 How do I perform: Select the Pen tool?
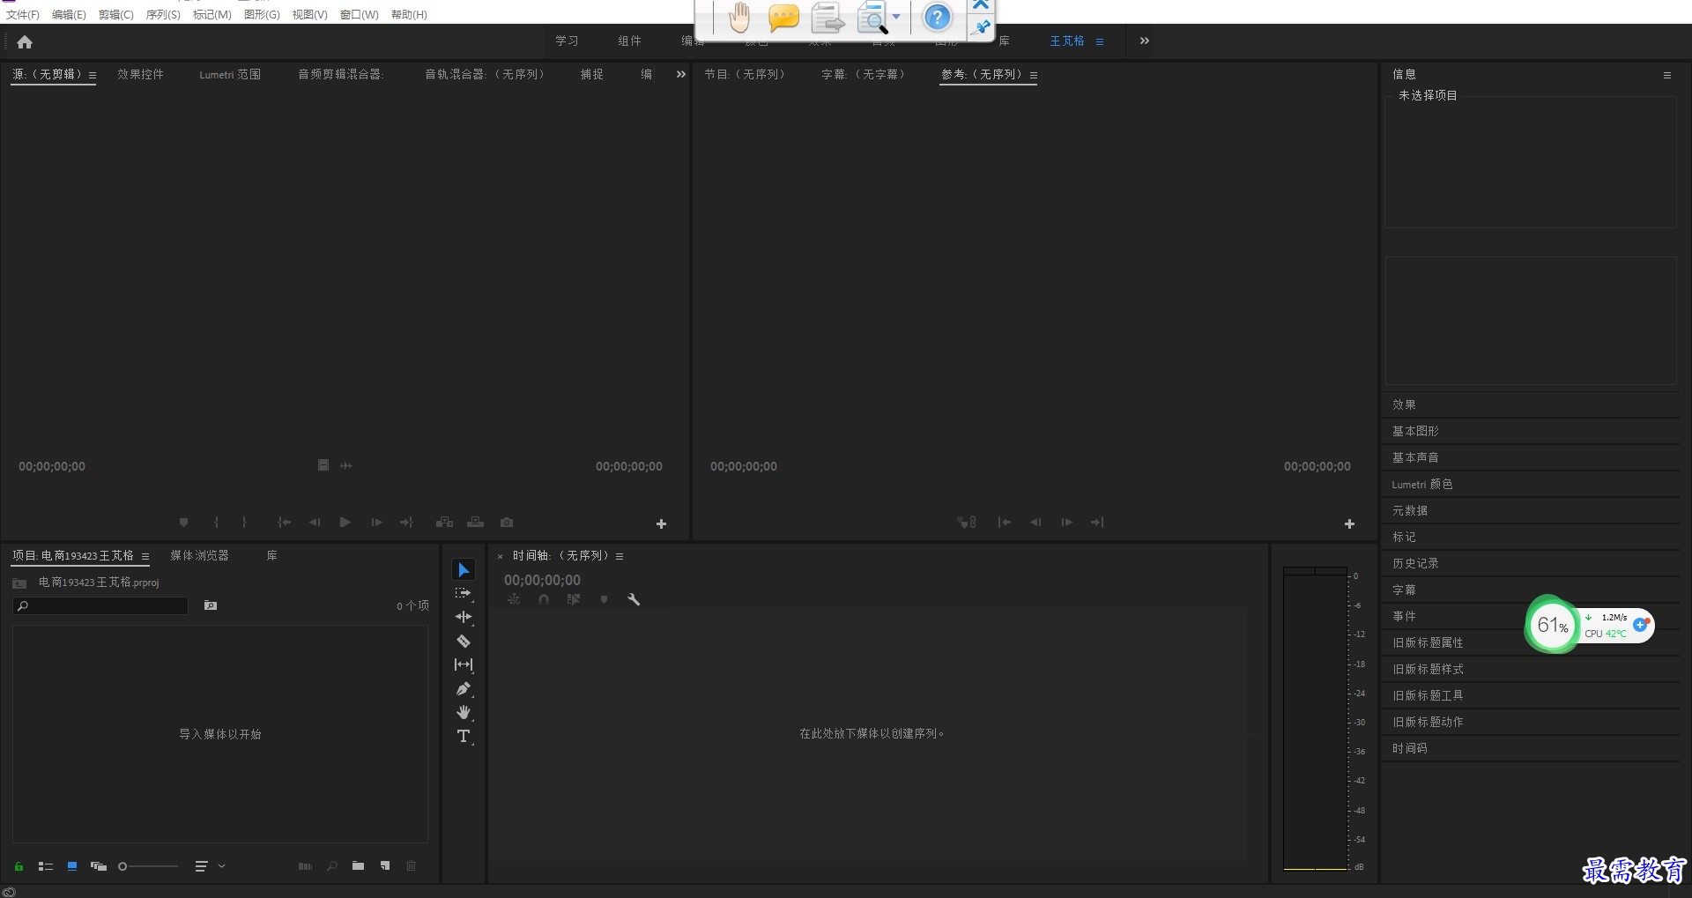tap(464, 688)
